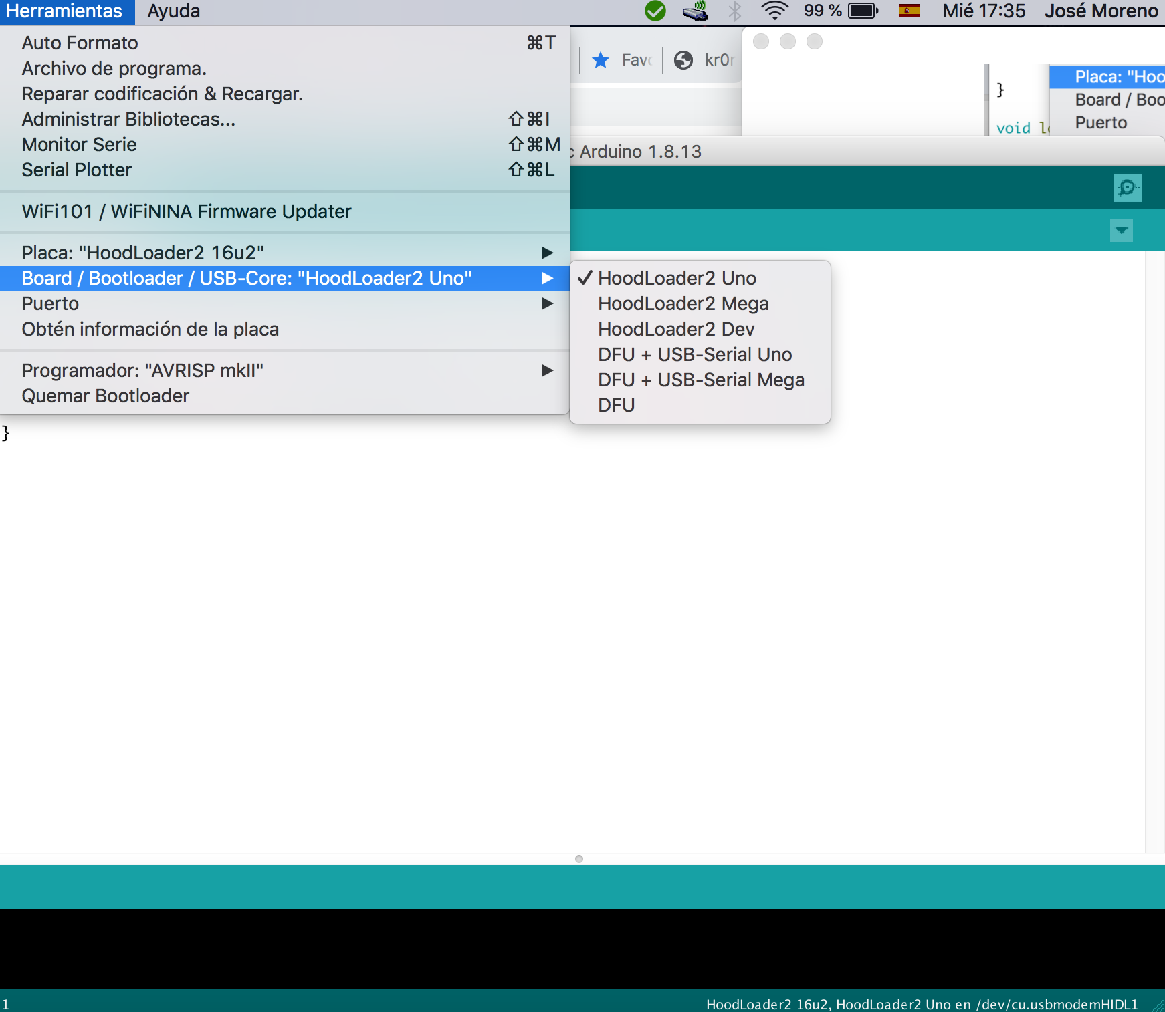Select HoodLoader2 Dev option
Viewport: 1165px width, 1012px height.
700,329
